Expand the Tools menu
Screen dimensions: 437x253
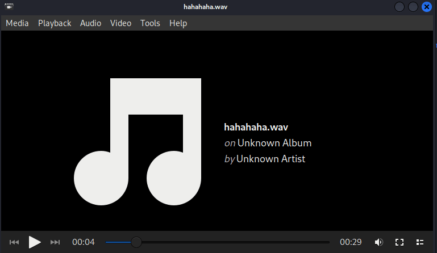[150, 23]
